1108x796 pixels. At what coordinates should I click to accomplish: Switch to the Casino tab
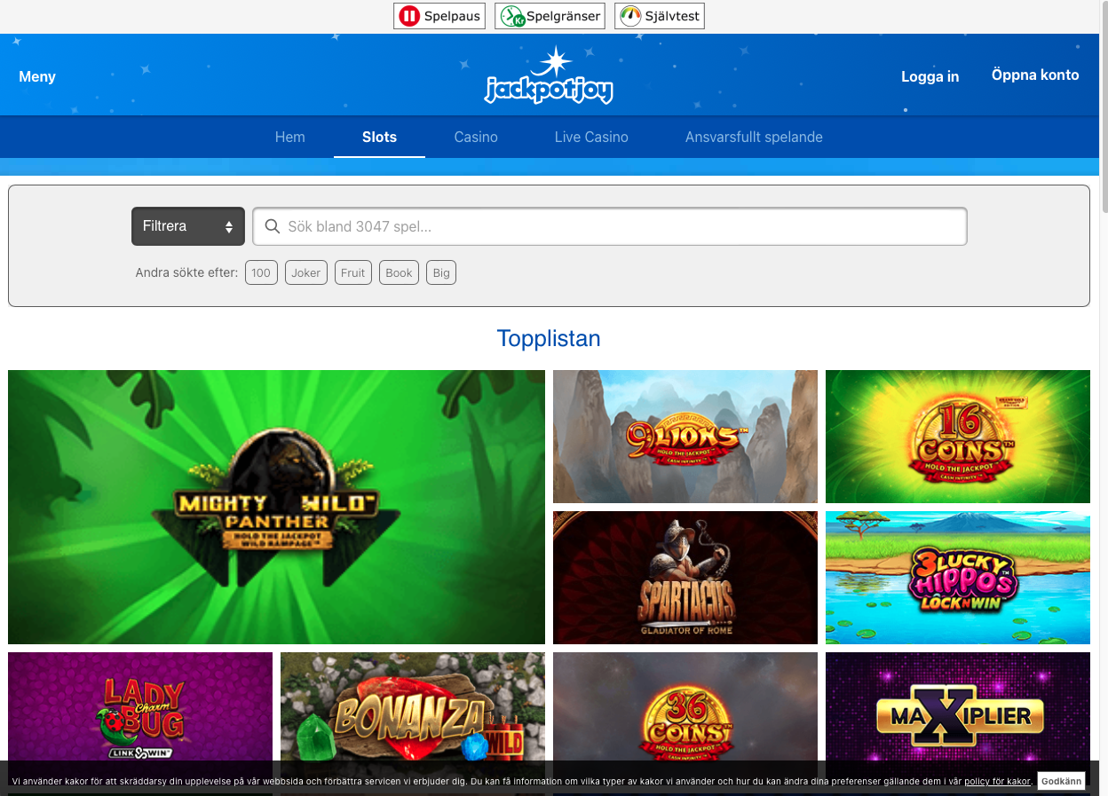pyautogui.click(x=476, y=137)
